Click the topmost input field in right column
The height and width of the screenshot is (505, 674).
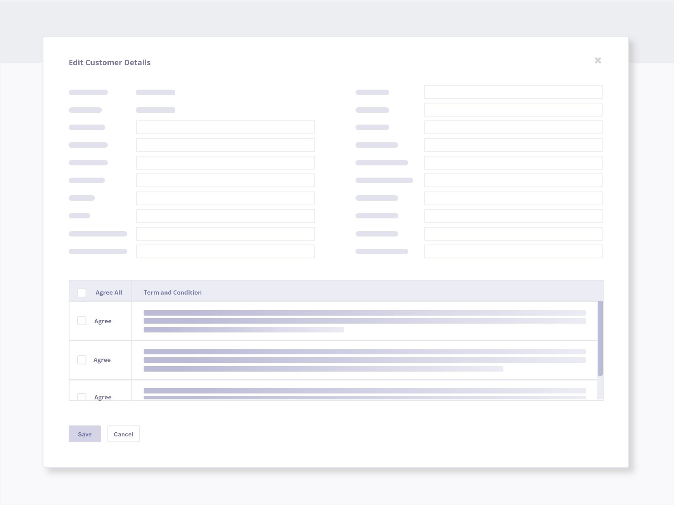coord(514,92)
